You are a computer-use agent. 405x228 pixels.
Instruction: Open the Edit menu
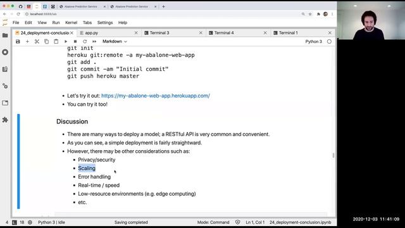pos(28,23)
